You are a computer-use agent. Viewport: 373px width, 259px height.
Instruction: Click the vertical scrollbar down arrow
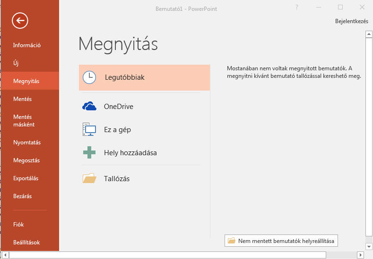pos(369,246)
